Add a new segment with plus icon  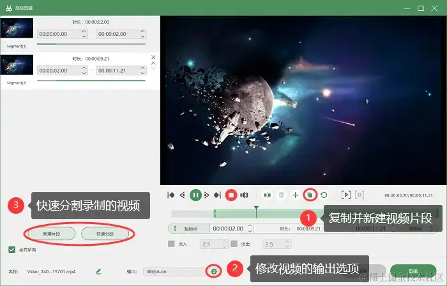pos(296,195)
